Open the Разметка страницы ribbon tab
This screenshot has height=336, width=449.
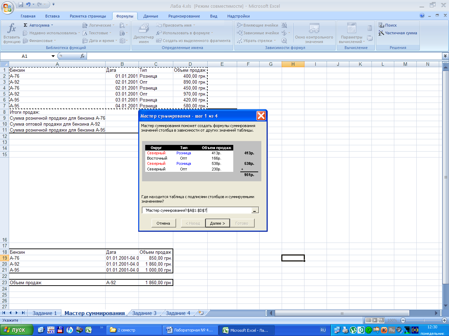click(88, 16)
